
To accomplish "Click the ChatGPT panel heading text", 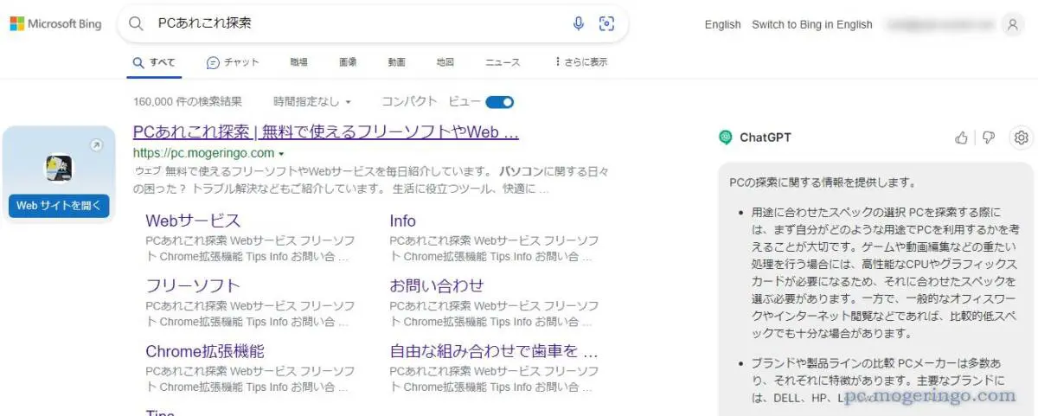I will (766, 138).
